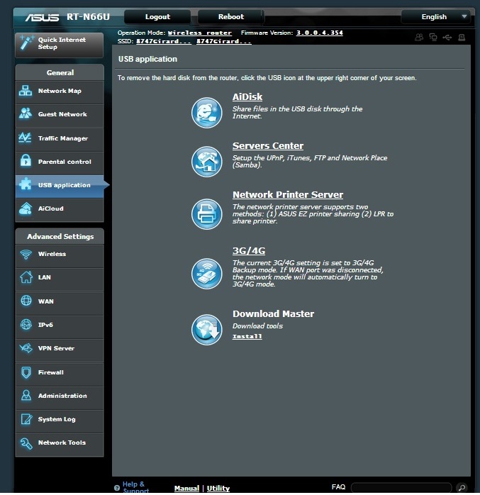Go to Guest Network page

[x=60, y=114]
